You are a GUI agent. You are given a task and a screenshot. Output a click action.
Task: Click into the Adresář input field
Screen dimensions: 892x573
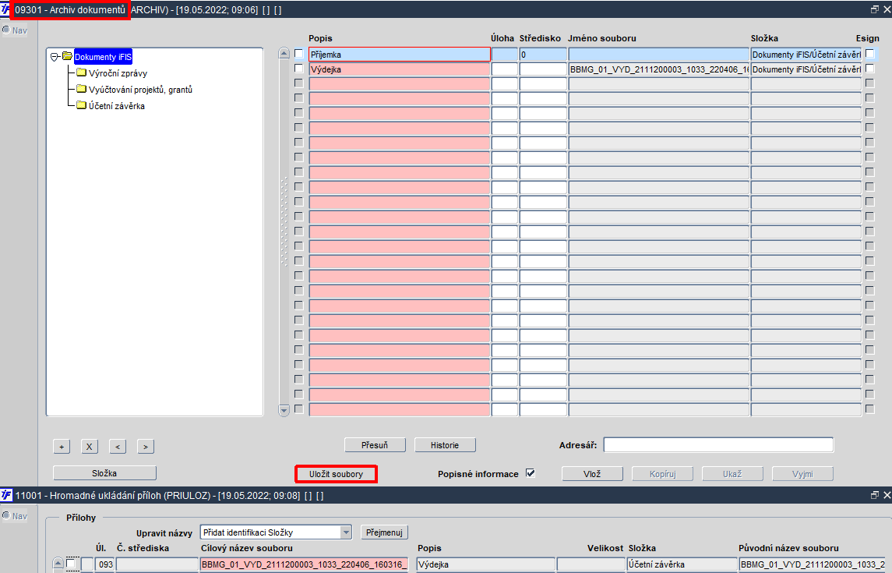click(718, 445)
